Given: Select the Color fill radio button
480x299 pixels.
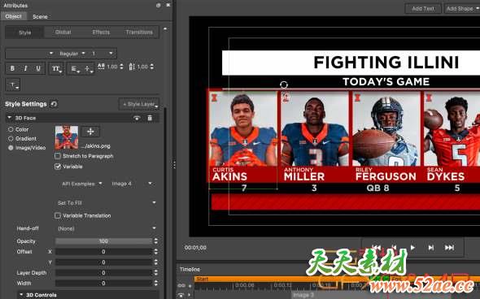Looking at the screenshot, I should [x=11, y=129].
